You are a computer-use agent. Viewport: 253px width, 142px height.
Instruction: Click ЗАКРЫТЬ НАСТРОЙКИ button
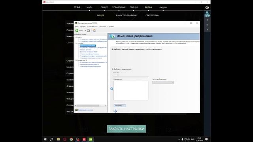[126, 129]
